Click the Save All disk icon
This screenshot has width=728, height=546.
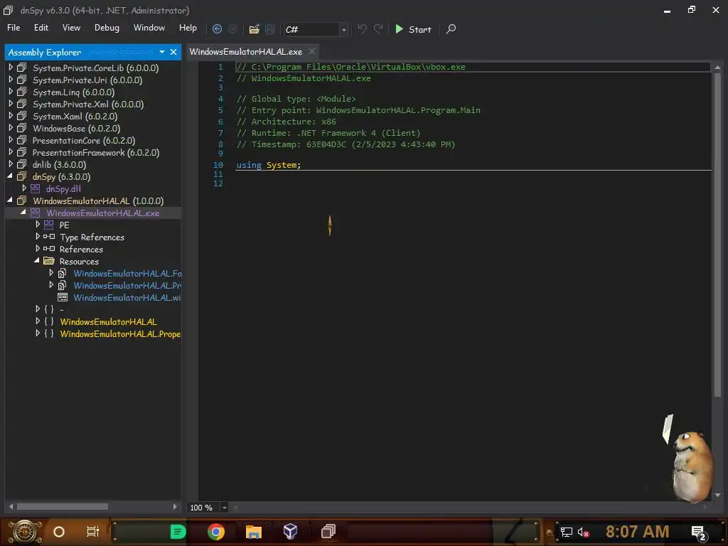pyautogui.click(x=269, y=29)
